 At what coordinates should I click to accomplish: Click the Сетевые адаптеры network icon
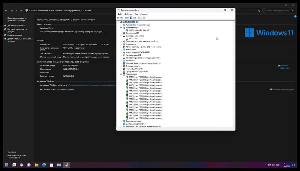tap(124, 121)
